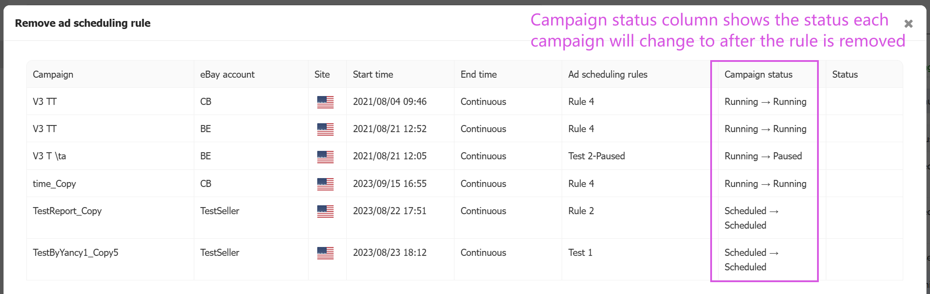Image resolution: width=930 pixels, height=294 pixels.
Task: Click the US flag for V3 T \ta campaign
Action: tap(325, 157)
